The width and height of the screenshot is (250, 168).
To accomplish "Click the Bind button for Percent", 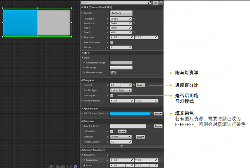I will [x=140, y=85].
